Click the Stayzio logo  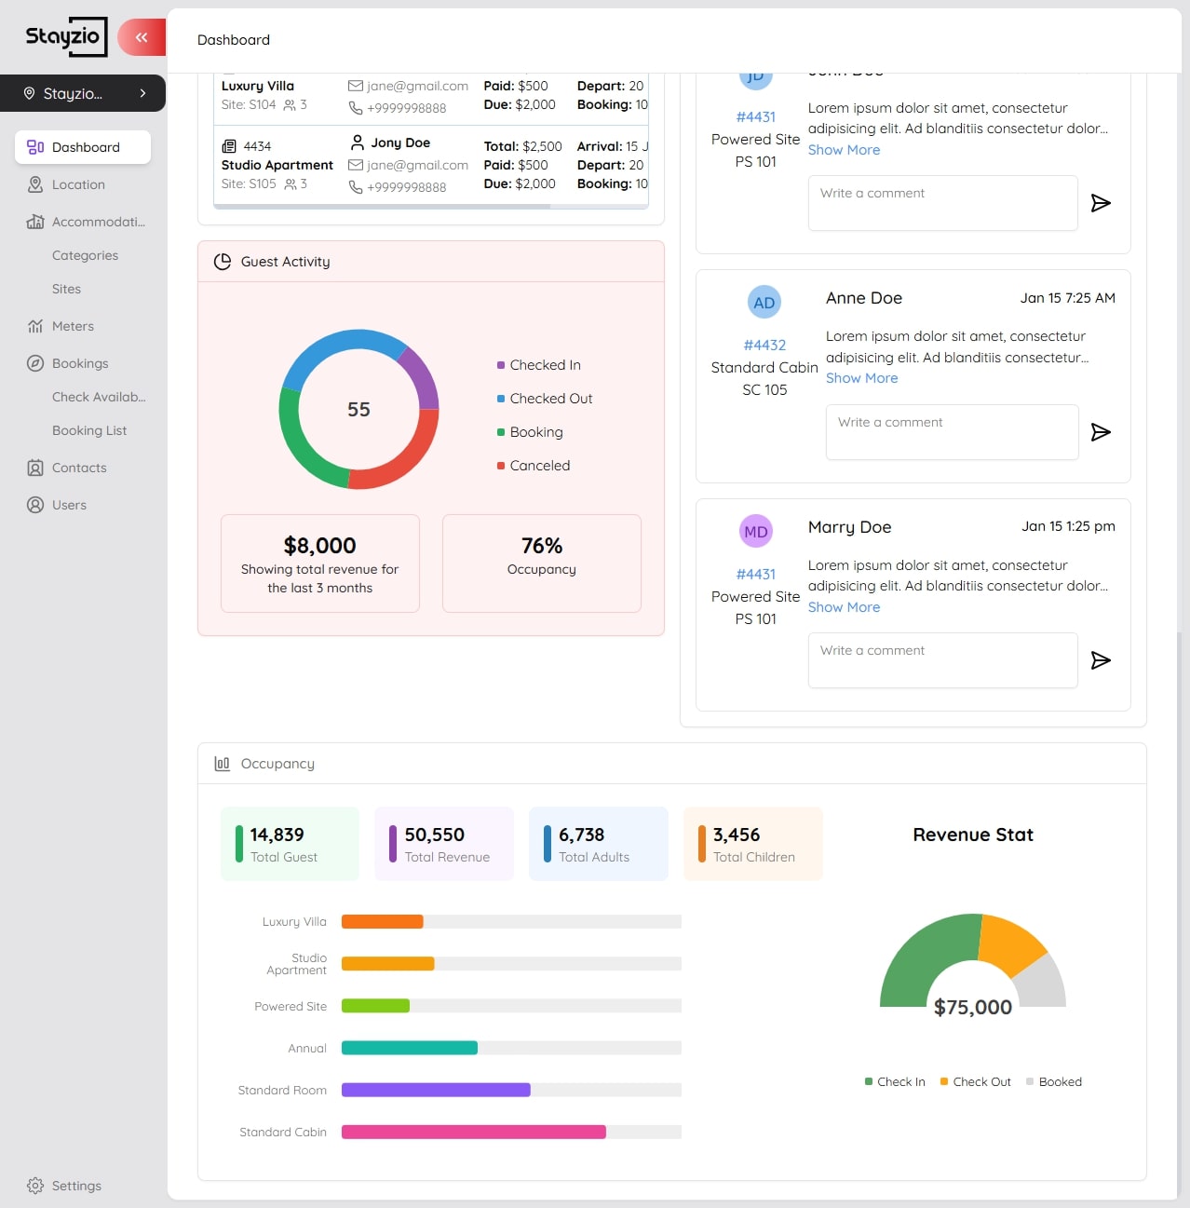[66, 37]
